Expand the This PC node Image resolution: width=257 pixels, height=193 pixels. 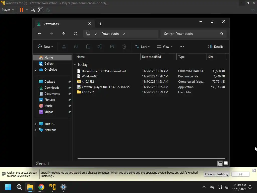coord(36,124)
